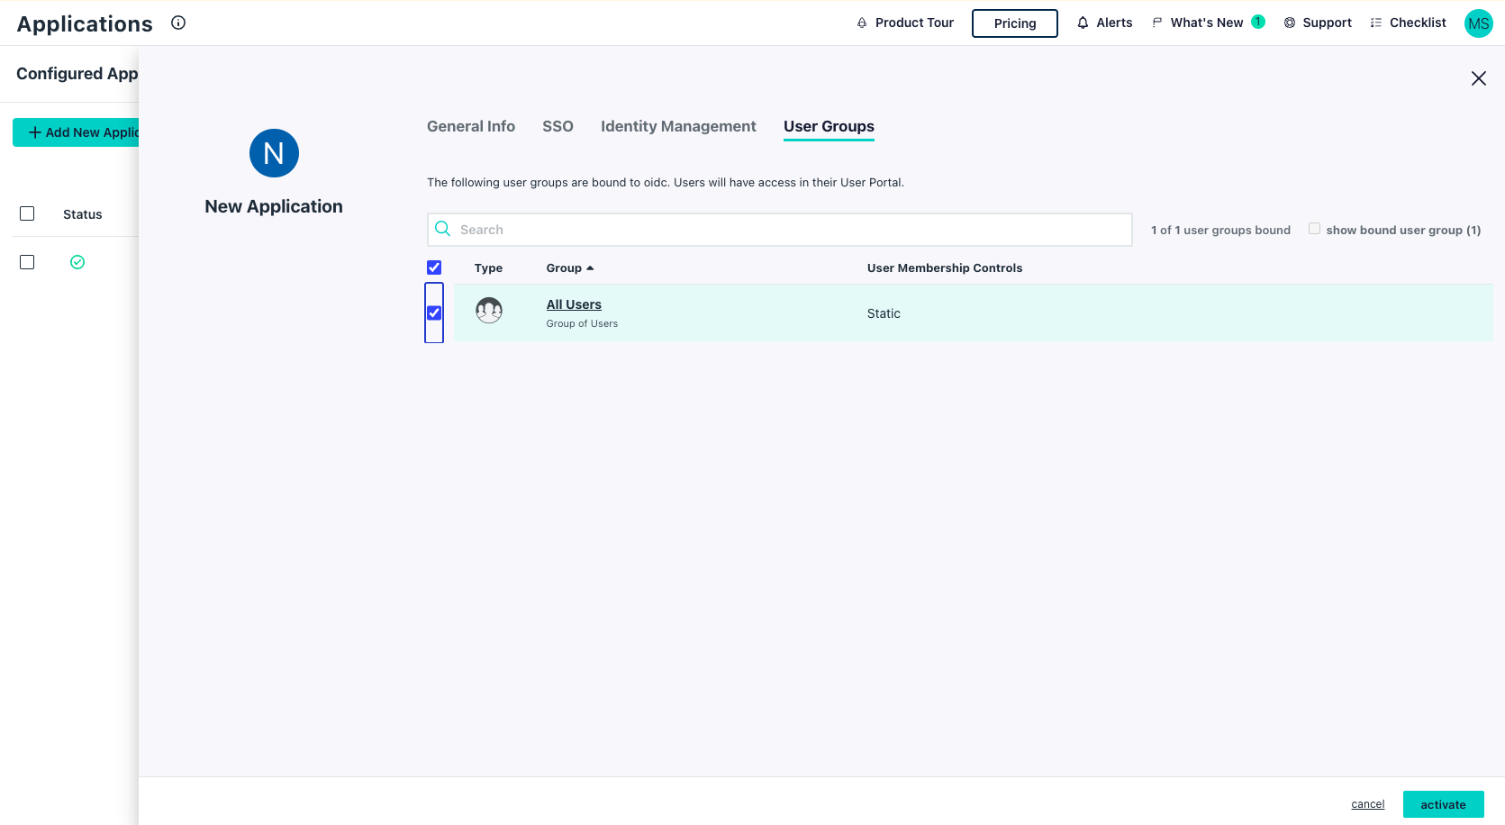
Task: Focus the user groups Search field
Action: (x=793, y=230)
